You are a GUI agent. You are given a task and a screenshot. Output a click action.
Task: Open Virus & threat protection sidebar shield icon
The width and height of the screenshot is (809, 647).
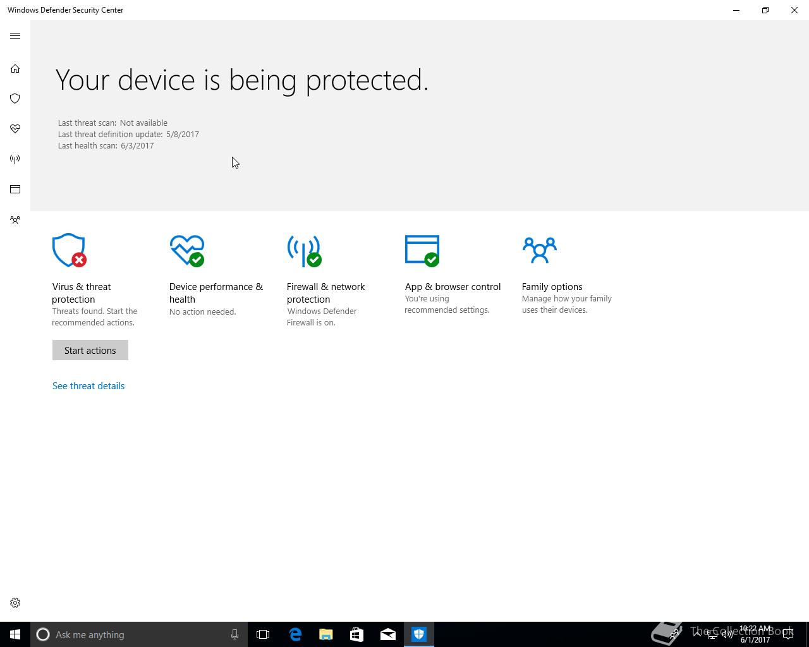(x=15, y=99)
